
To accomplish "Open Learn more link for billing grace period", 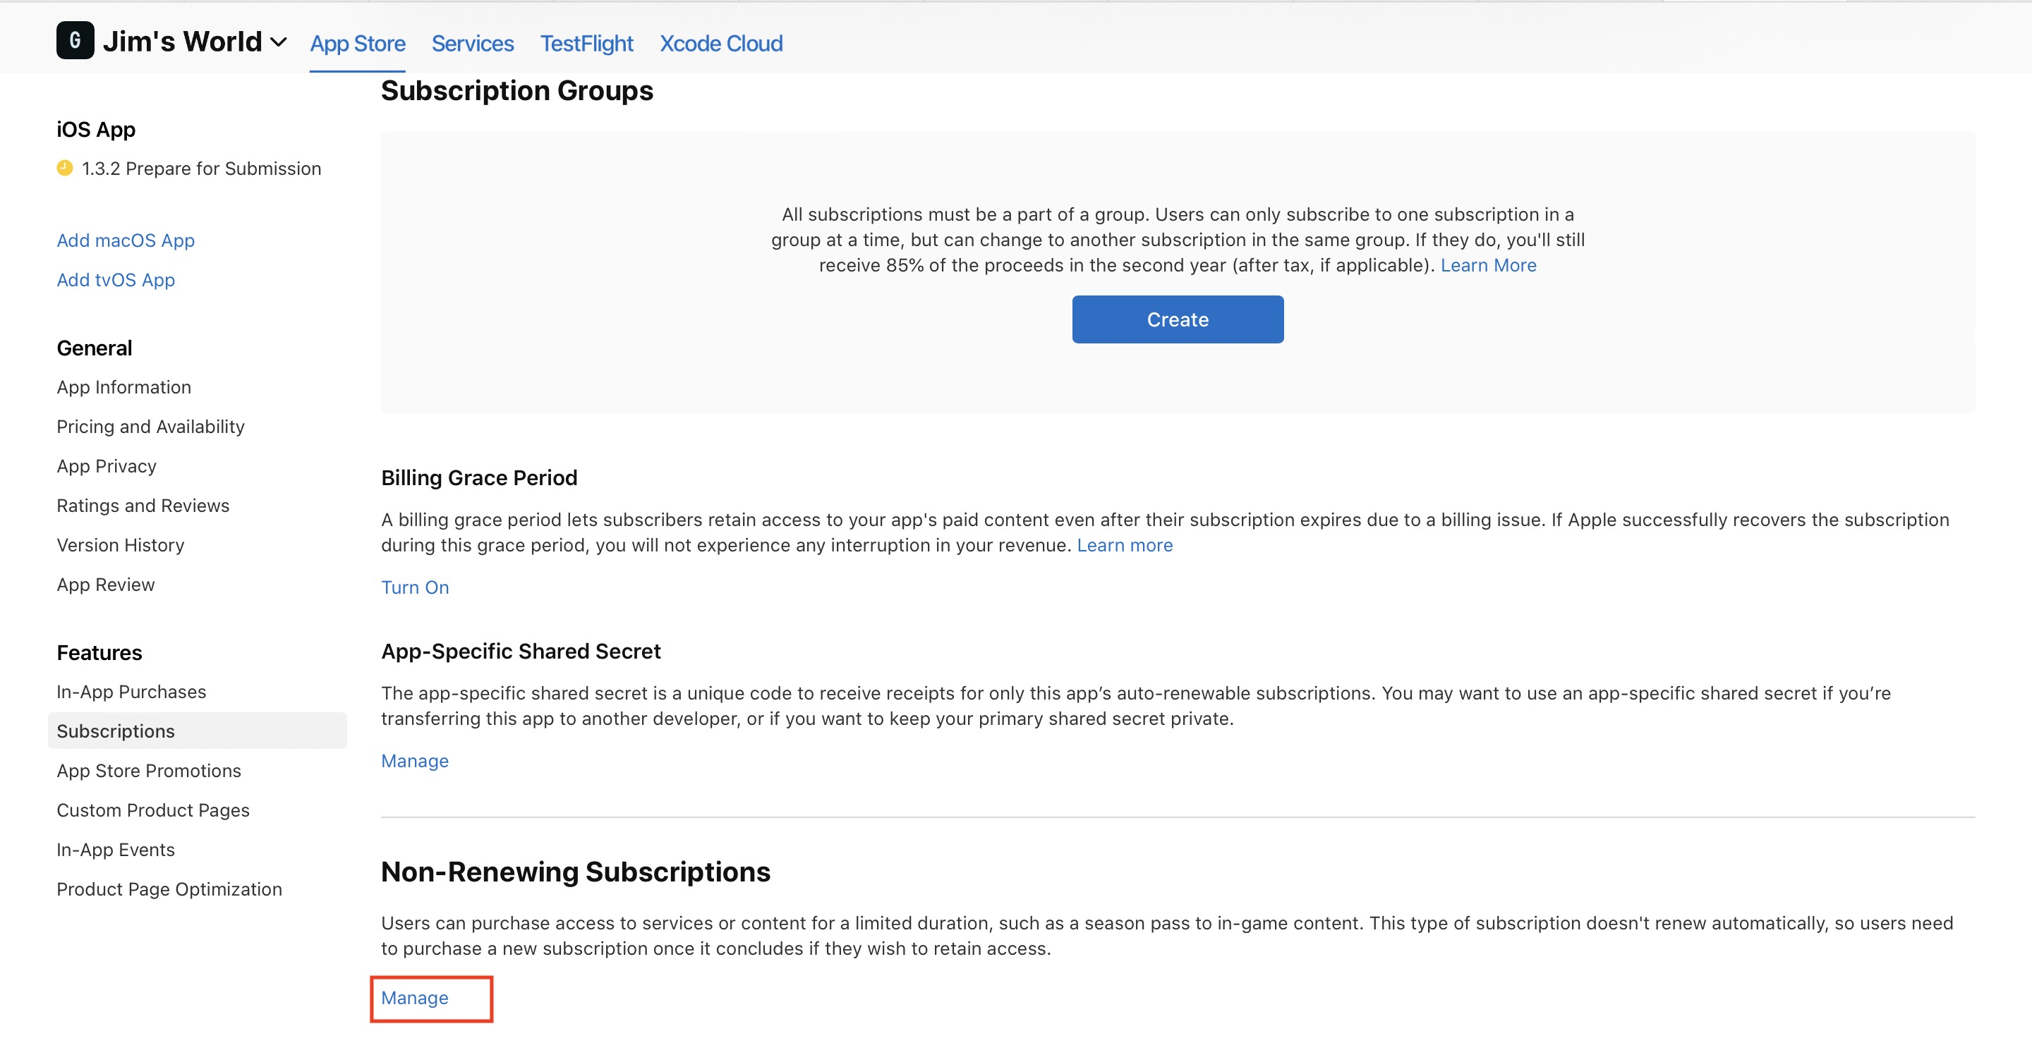I will tap(1124, 545).
